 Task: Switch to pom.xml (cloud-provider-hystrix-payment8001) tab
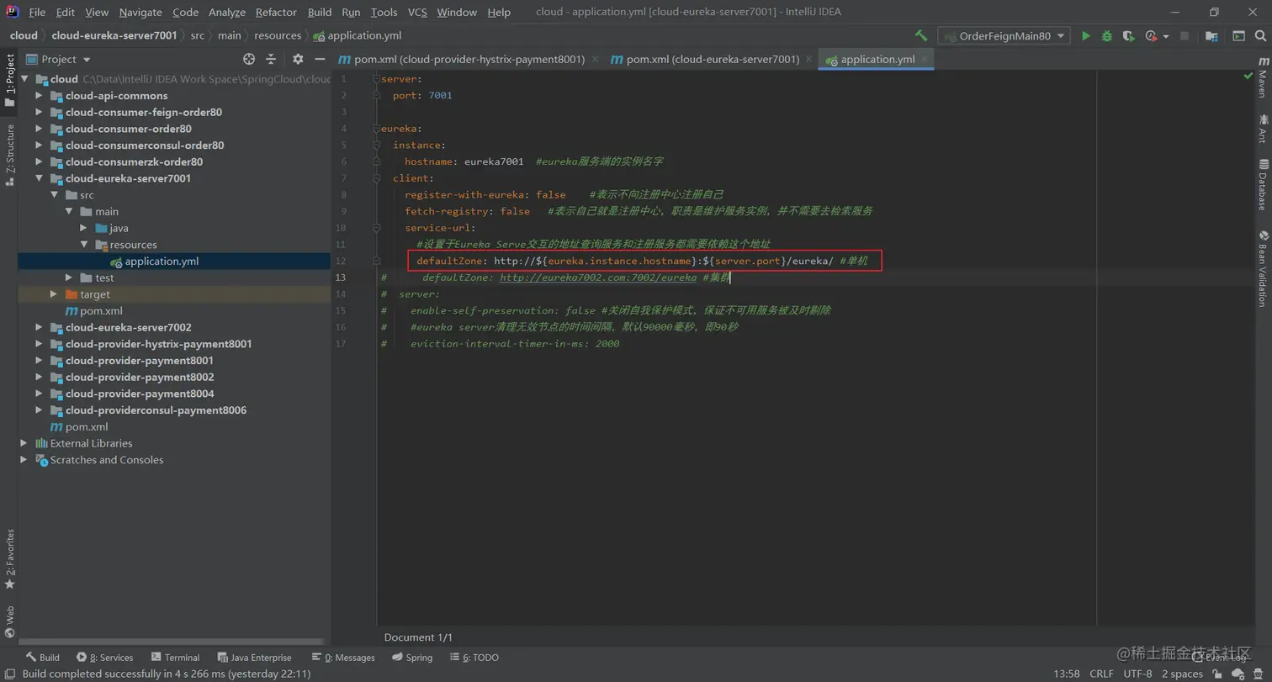pos(468,59)
